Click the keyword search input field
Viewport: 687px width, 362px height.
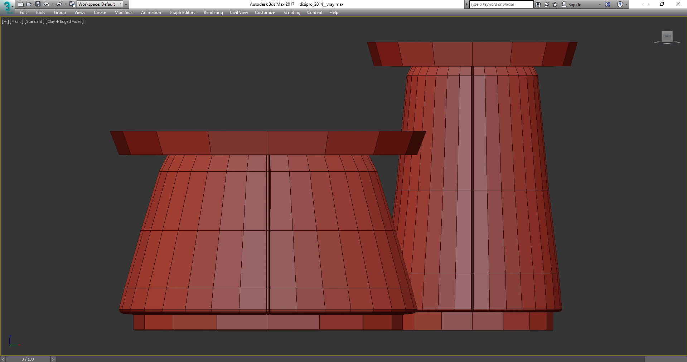point(501,4)
